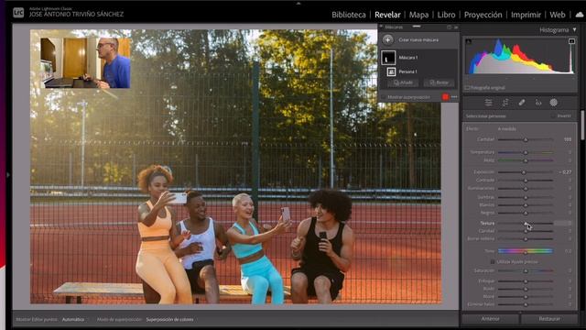Click the Cantidad slider handle
The image size is (586, 330).
526,139
